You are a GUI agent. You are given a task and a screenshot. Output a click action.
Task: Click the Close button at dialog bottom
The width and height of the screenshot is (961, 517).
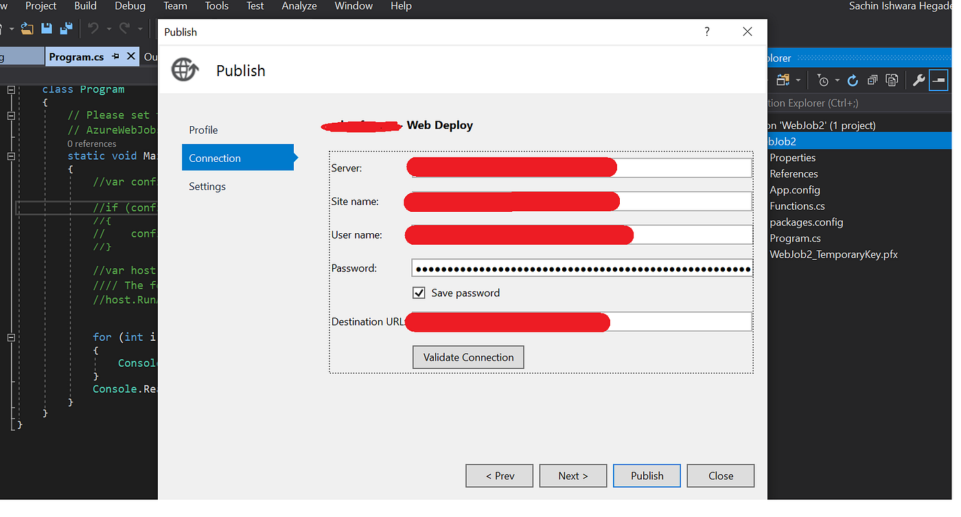pyautogui.click(x=721, y=475)
